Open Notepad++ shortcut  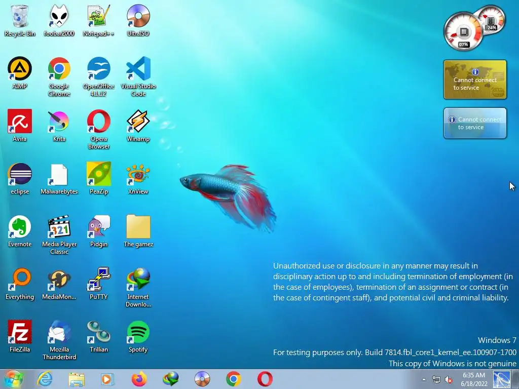(99, 21)
